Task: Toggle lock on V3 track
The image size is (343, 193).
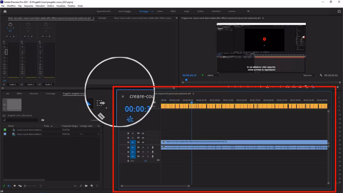Action: (128, 133)
